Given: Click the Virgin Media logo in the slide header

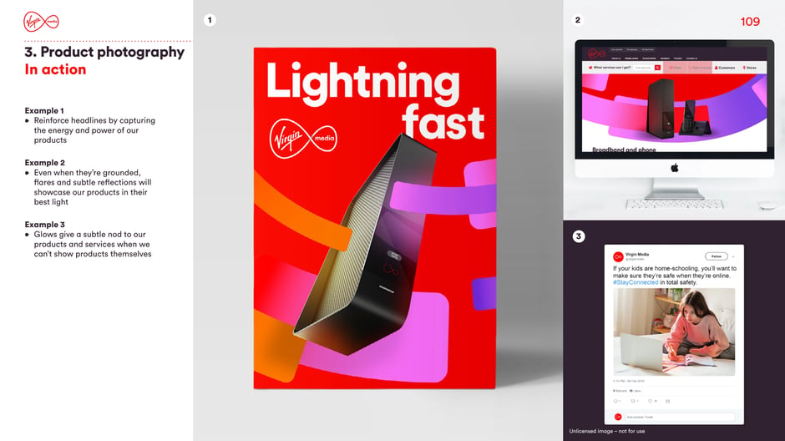Looking at the screenshot, I should (41, 22).
